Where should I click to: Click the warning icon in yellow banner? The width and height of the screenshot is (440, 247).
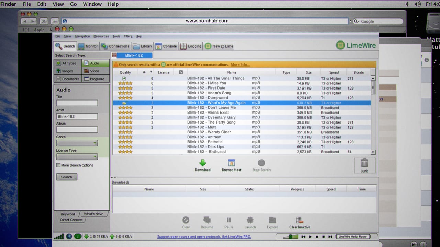[x=116, y=64]
